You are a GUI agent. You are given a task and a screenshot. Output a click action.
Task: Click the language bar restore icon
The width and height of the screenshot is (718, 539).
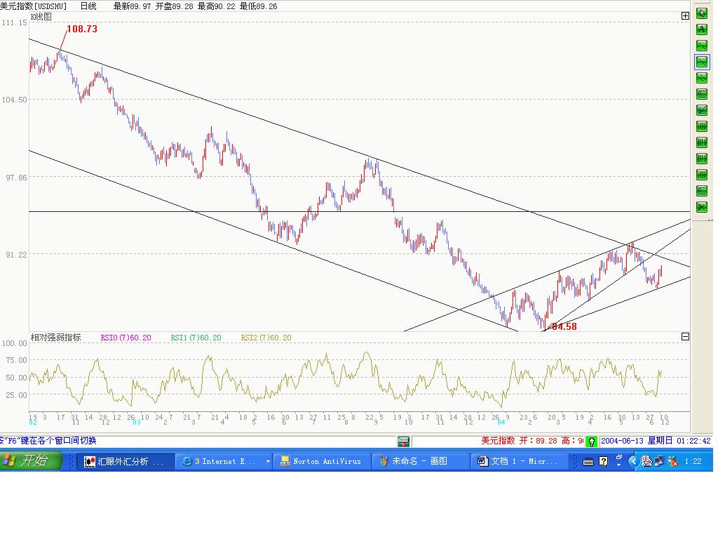coord(619,457)
